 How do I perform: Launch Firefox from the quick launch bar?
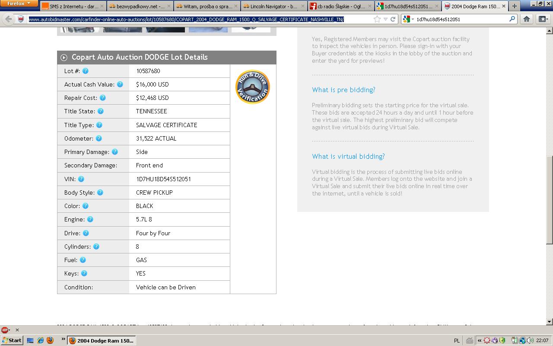[x=50, y=340]
